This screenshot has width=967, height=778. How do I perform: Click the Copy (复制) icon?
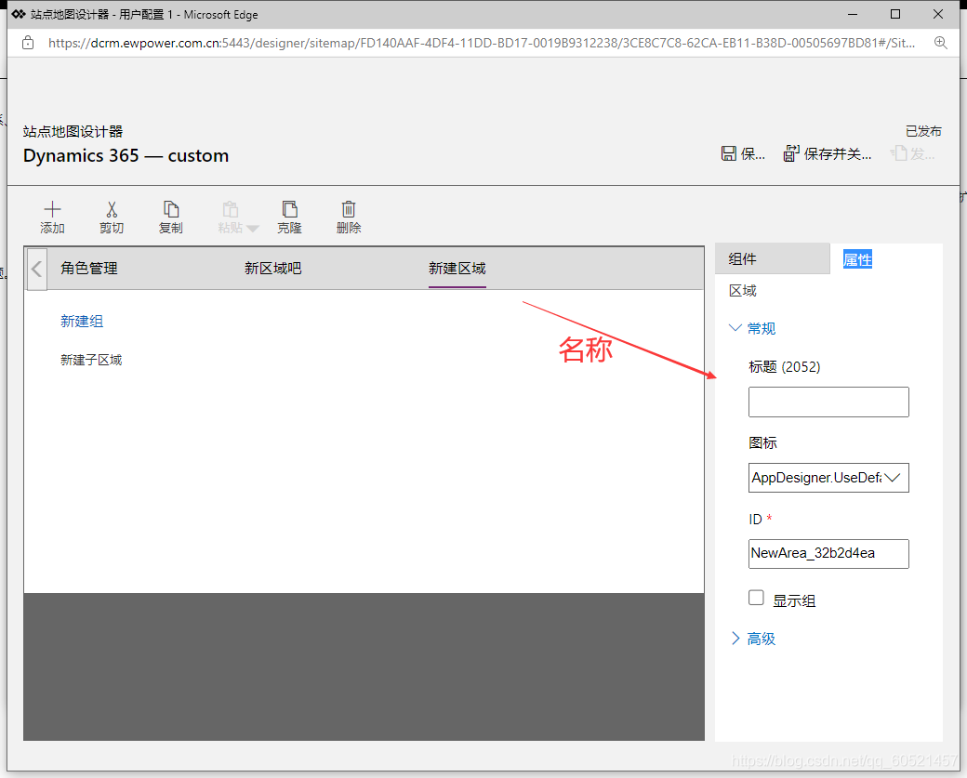pos(171,209)
